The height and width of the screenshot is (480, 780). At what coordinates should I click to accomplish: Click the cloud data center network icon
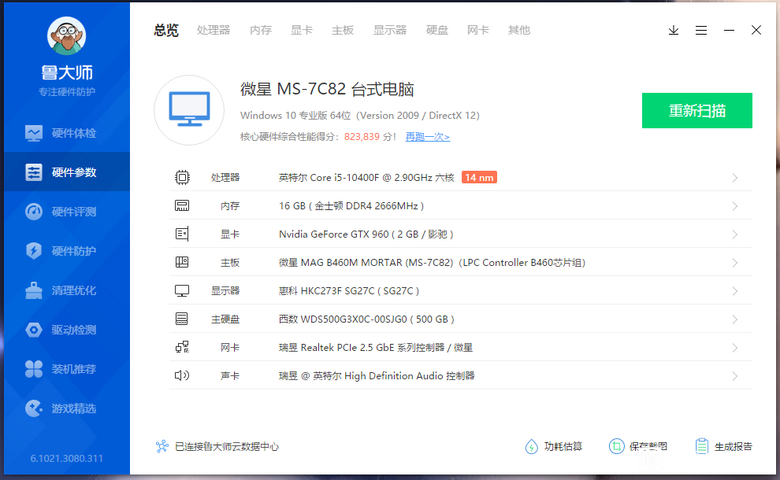tap(162, 446)
